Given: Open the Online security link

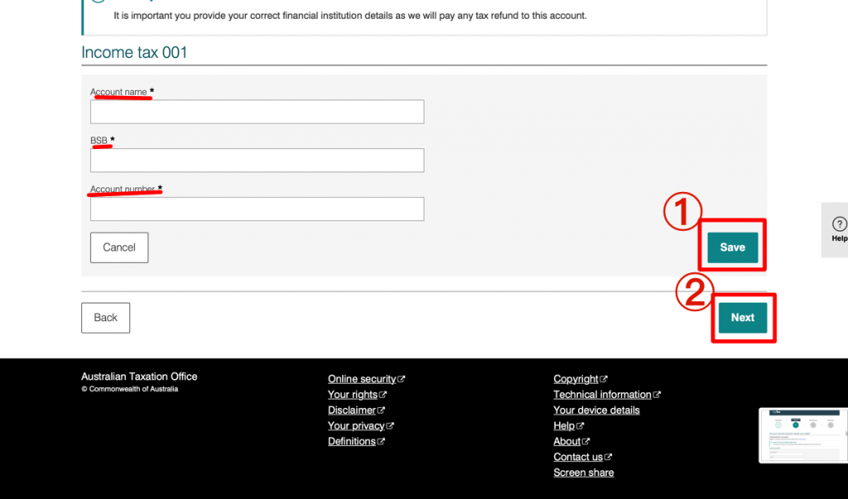Looking at the screenshot, I should coord(363,379).
